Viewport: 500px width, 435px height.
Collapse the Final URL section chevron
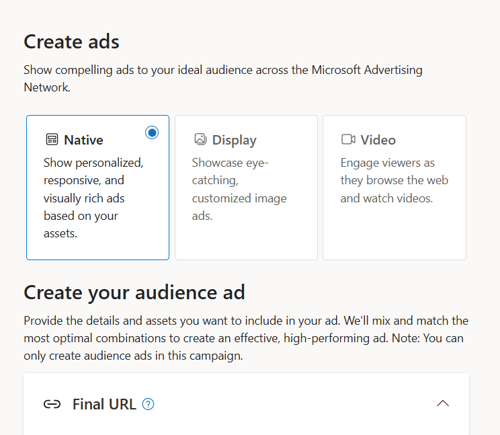tap(443, 403)
